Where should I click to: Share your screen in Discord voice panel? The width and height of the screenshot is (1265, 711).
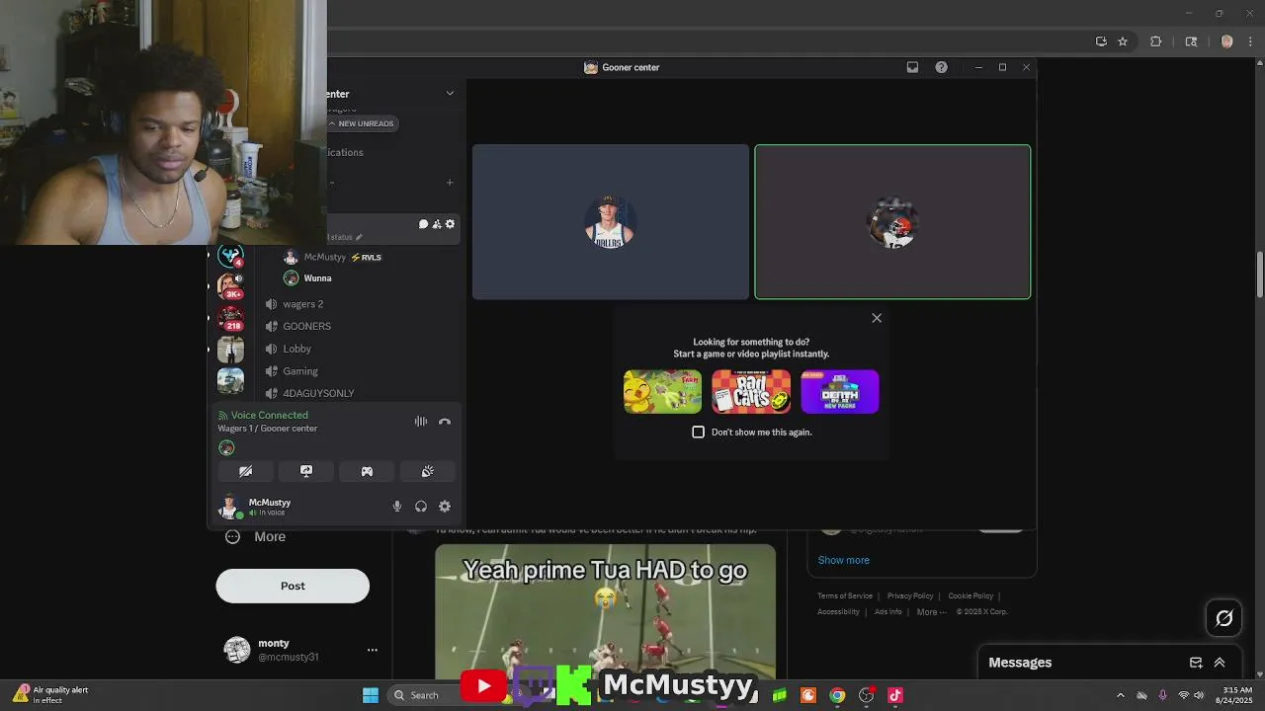[306, 471]
